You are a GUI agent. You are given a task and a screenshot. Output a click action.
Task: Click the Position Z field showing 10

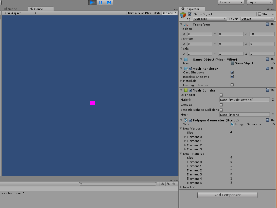[x=262, y=34]
